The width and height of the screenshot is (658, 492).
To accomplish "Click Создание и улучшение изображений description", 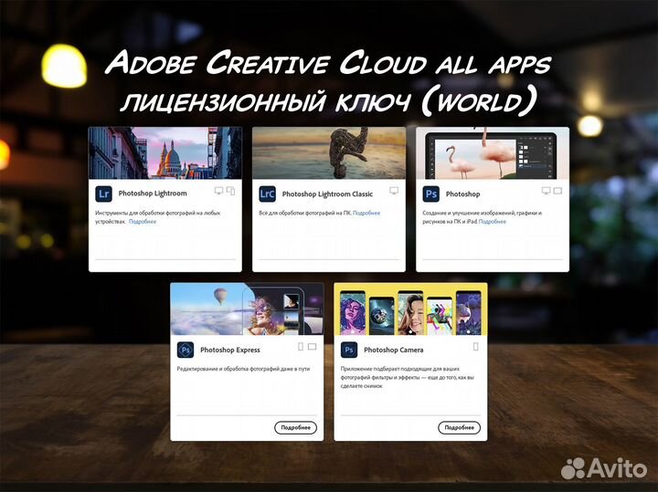I will [x=483, y=217].
